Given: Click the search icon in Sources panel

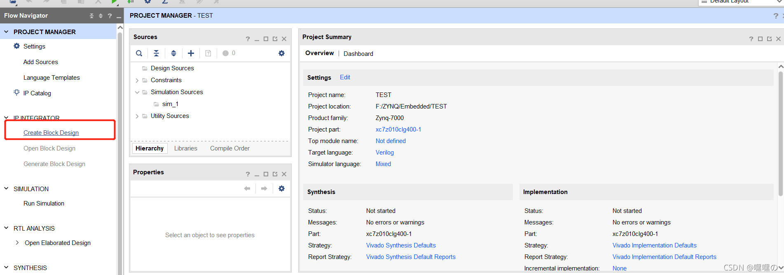Looking at the screenshot, I should tap(139, 53).
